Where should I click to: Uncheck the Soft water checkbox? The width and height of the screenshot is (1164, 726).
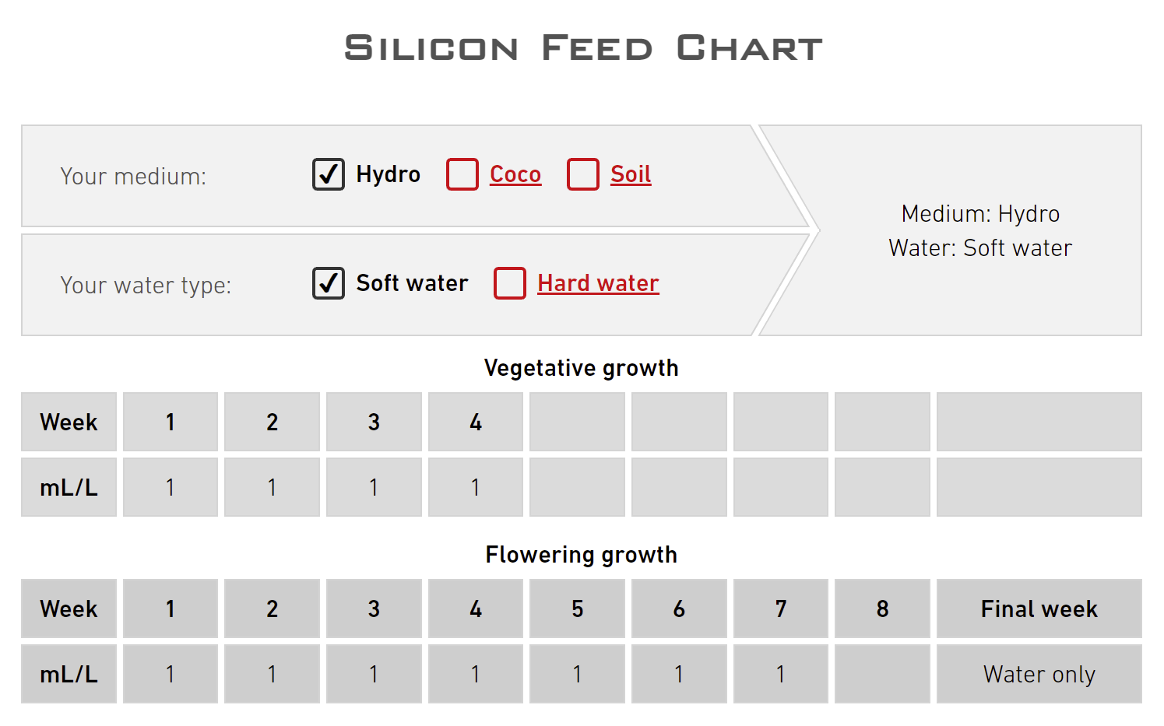click(x=329, y=283)
